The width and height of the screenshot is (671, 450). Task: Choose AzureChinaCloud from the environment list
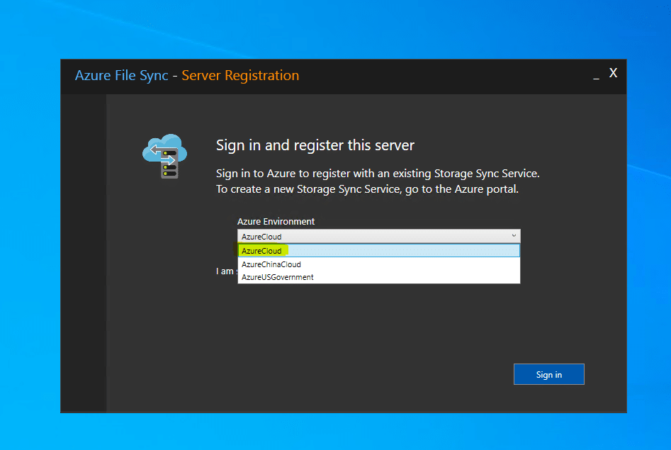(271, 264)
